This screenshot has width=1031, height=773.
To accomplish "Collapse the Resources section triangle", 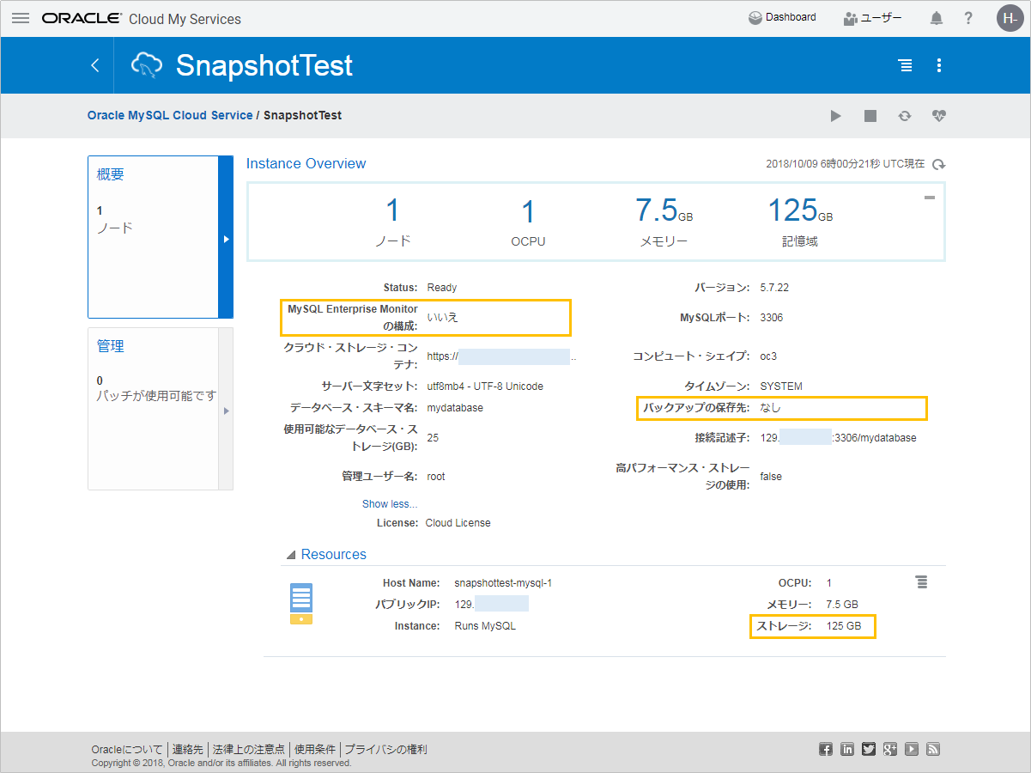I will pos(291,555).
